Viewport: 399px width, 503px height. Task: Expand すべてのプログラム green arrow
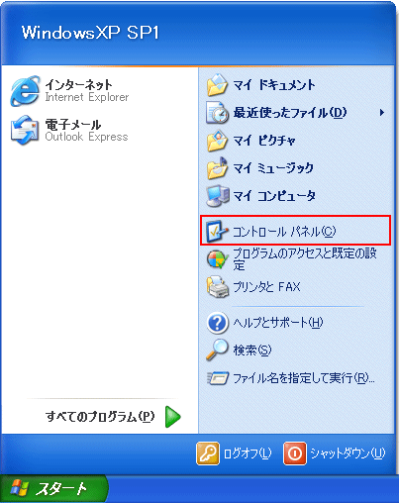[x=173, y=417]
